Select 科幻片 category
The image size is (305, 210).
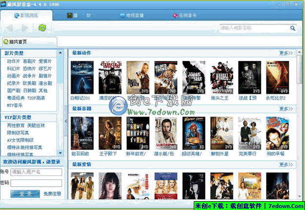coord(14,69)
